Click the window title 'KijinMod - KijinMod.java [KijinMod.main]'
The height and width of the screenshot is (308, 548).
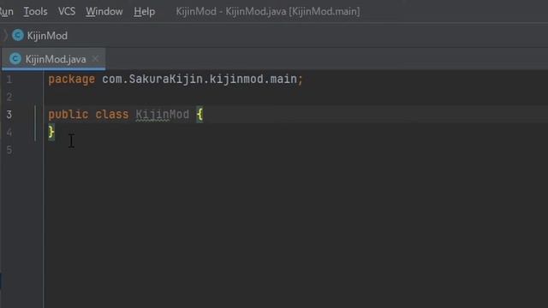tap(268, 11)
